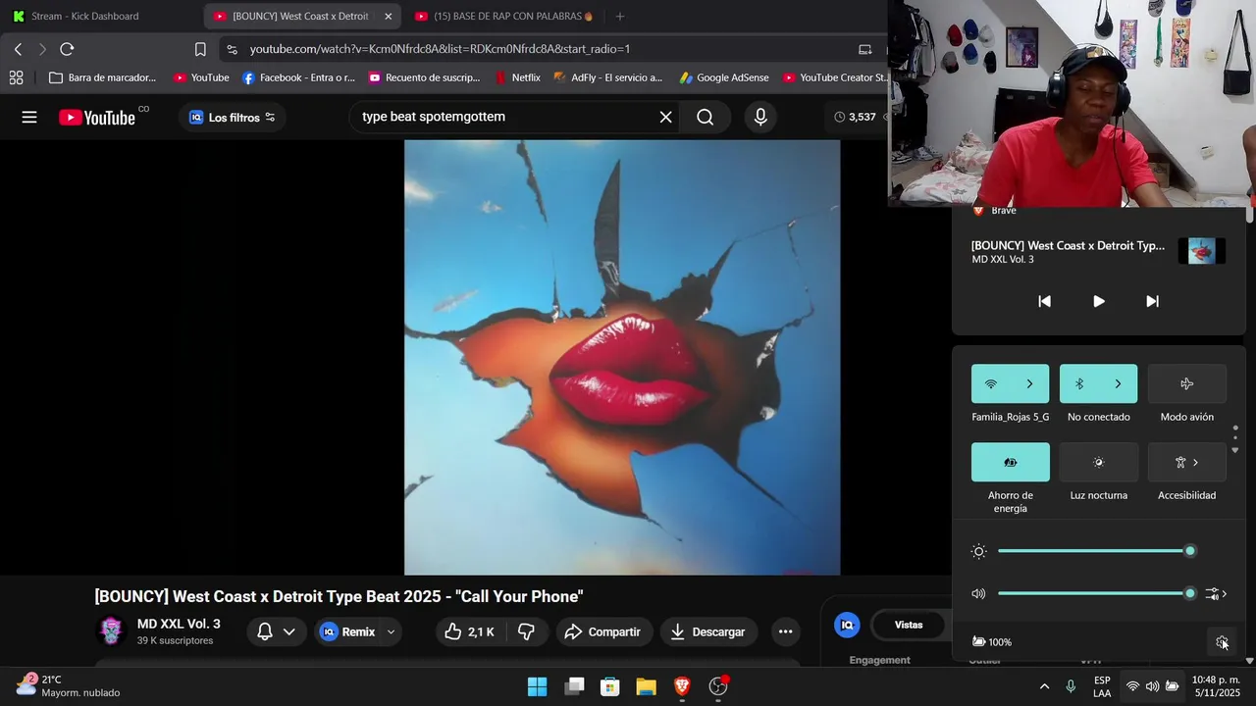This screenshot has width=1256, height=706.
Task: Bookmark this page using the bookmark icon
Action: [x=200, y=49]
